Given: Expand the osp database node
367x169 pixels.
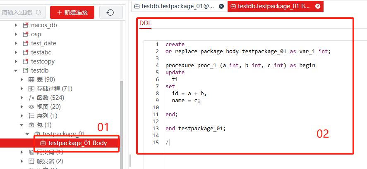Looking at the screenshot, I should (16, 34).
